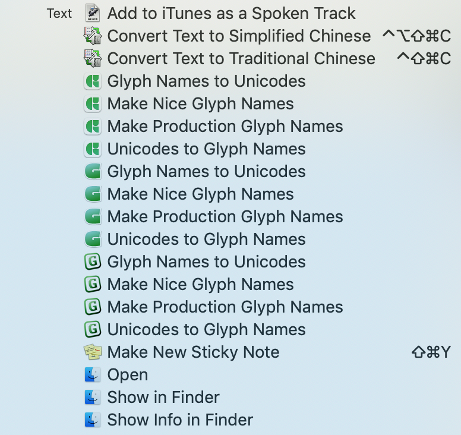Viewport: 461px width, 435px height.
Task: Select Convert Text to Traditional Chinese
Action: pos(241,58)
